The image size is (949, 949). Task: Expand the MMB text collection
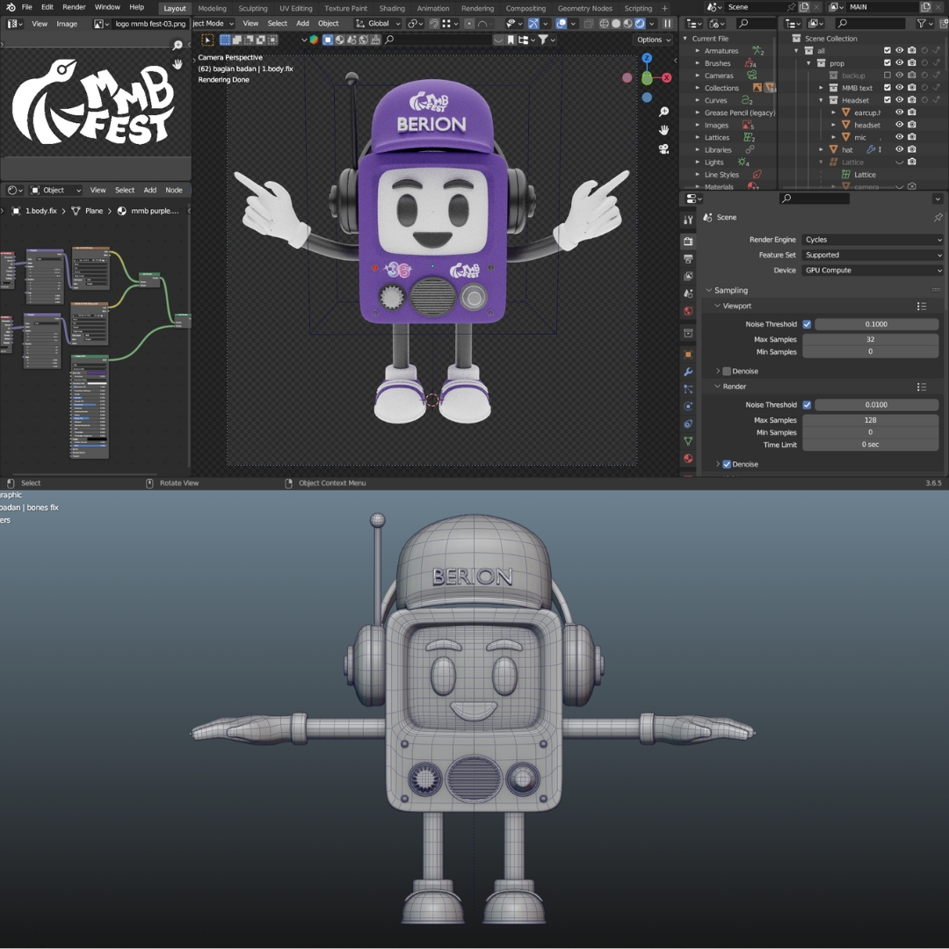822,88
